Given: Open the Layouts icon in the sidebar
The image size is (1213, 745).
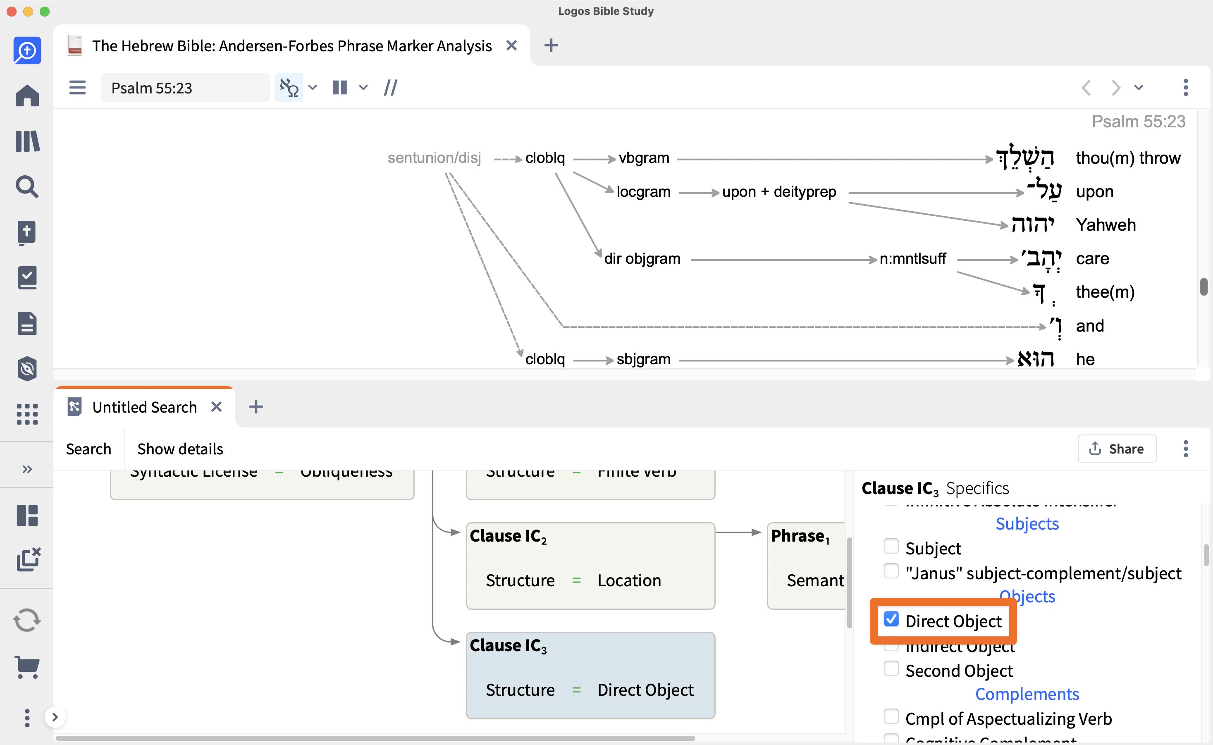Looking at the screenshot, I should tap(27, 516).
